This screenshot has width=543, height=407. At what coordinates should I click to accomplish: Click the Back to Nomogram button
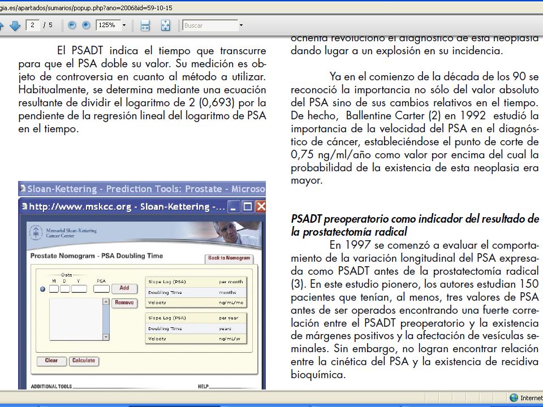pos(229,258)
